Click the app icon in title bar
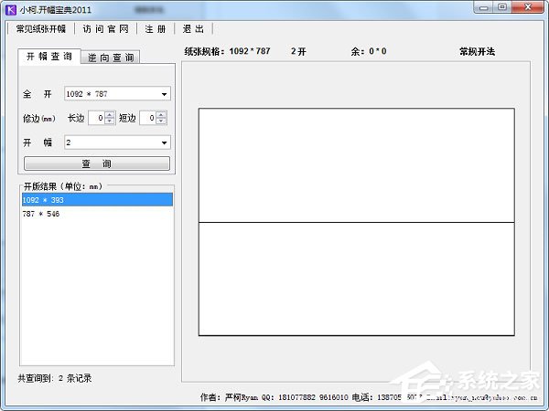 (x=10, y=8)
